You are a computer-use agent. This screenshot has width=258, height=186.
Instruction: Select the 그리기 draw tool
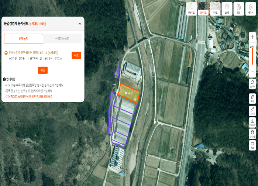coord(252,110)
